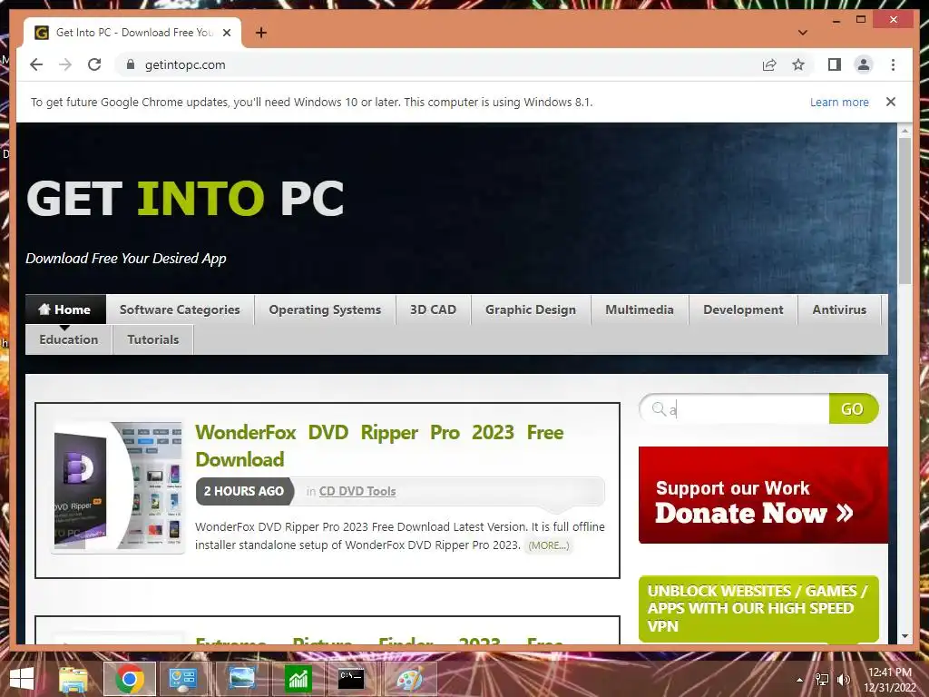Go back using browser back arrow
Image resolution: width=929 pixels, height=697 pixels.
pyautogui.click(x=36, y=64)
